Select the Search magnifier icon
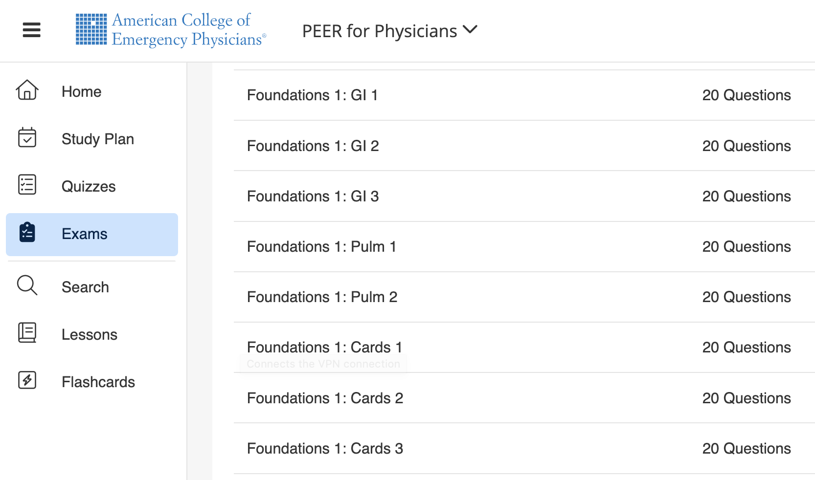Screen dimensions: 815x480 (27, 286)
